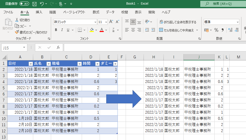
Task: Click the center align icon
Action: [x=133, y=30]
